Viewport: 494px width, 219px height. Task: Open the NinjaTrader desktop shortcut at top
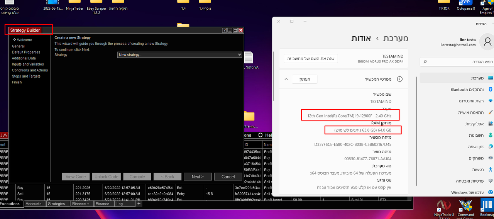(x=75, y=5)
